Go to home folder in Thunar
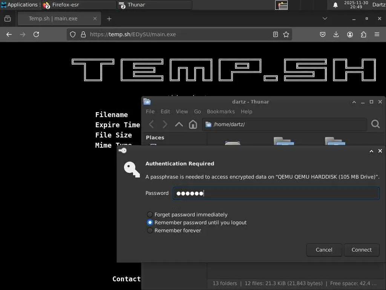 [193, 124]
